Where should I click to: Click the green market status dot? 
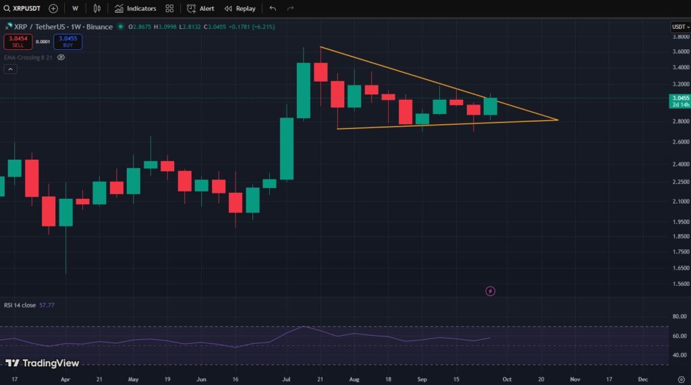(121, 27)
